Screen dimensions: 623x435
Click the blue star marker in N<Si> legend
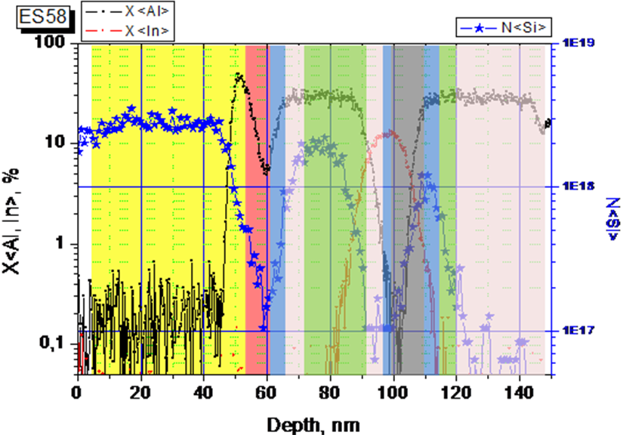[x=477, y=29]
